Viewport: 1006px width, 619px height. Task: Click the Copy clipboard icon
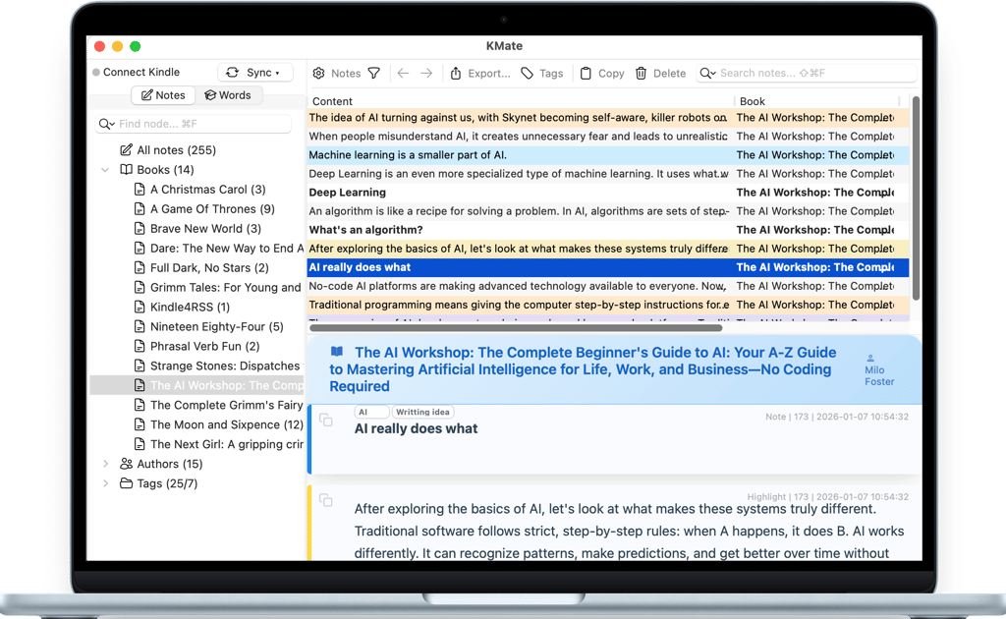586,73
